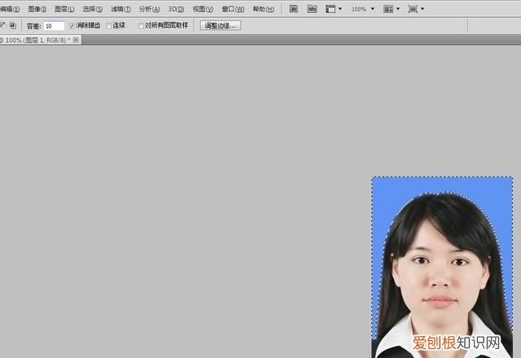Screen dimensions: 521x358
Task: Open the 选择(S) menu
Action: (x=93, y=9)
